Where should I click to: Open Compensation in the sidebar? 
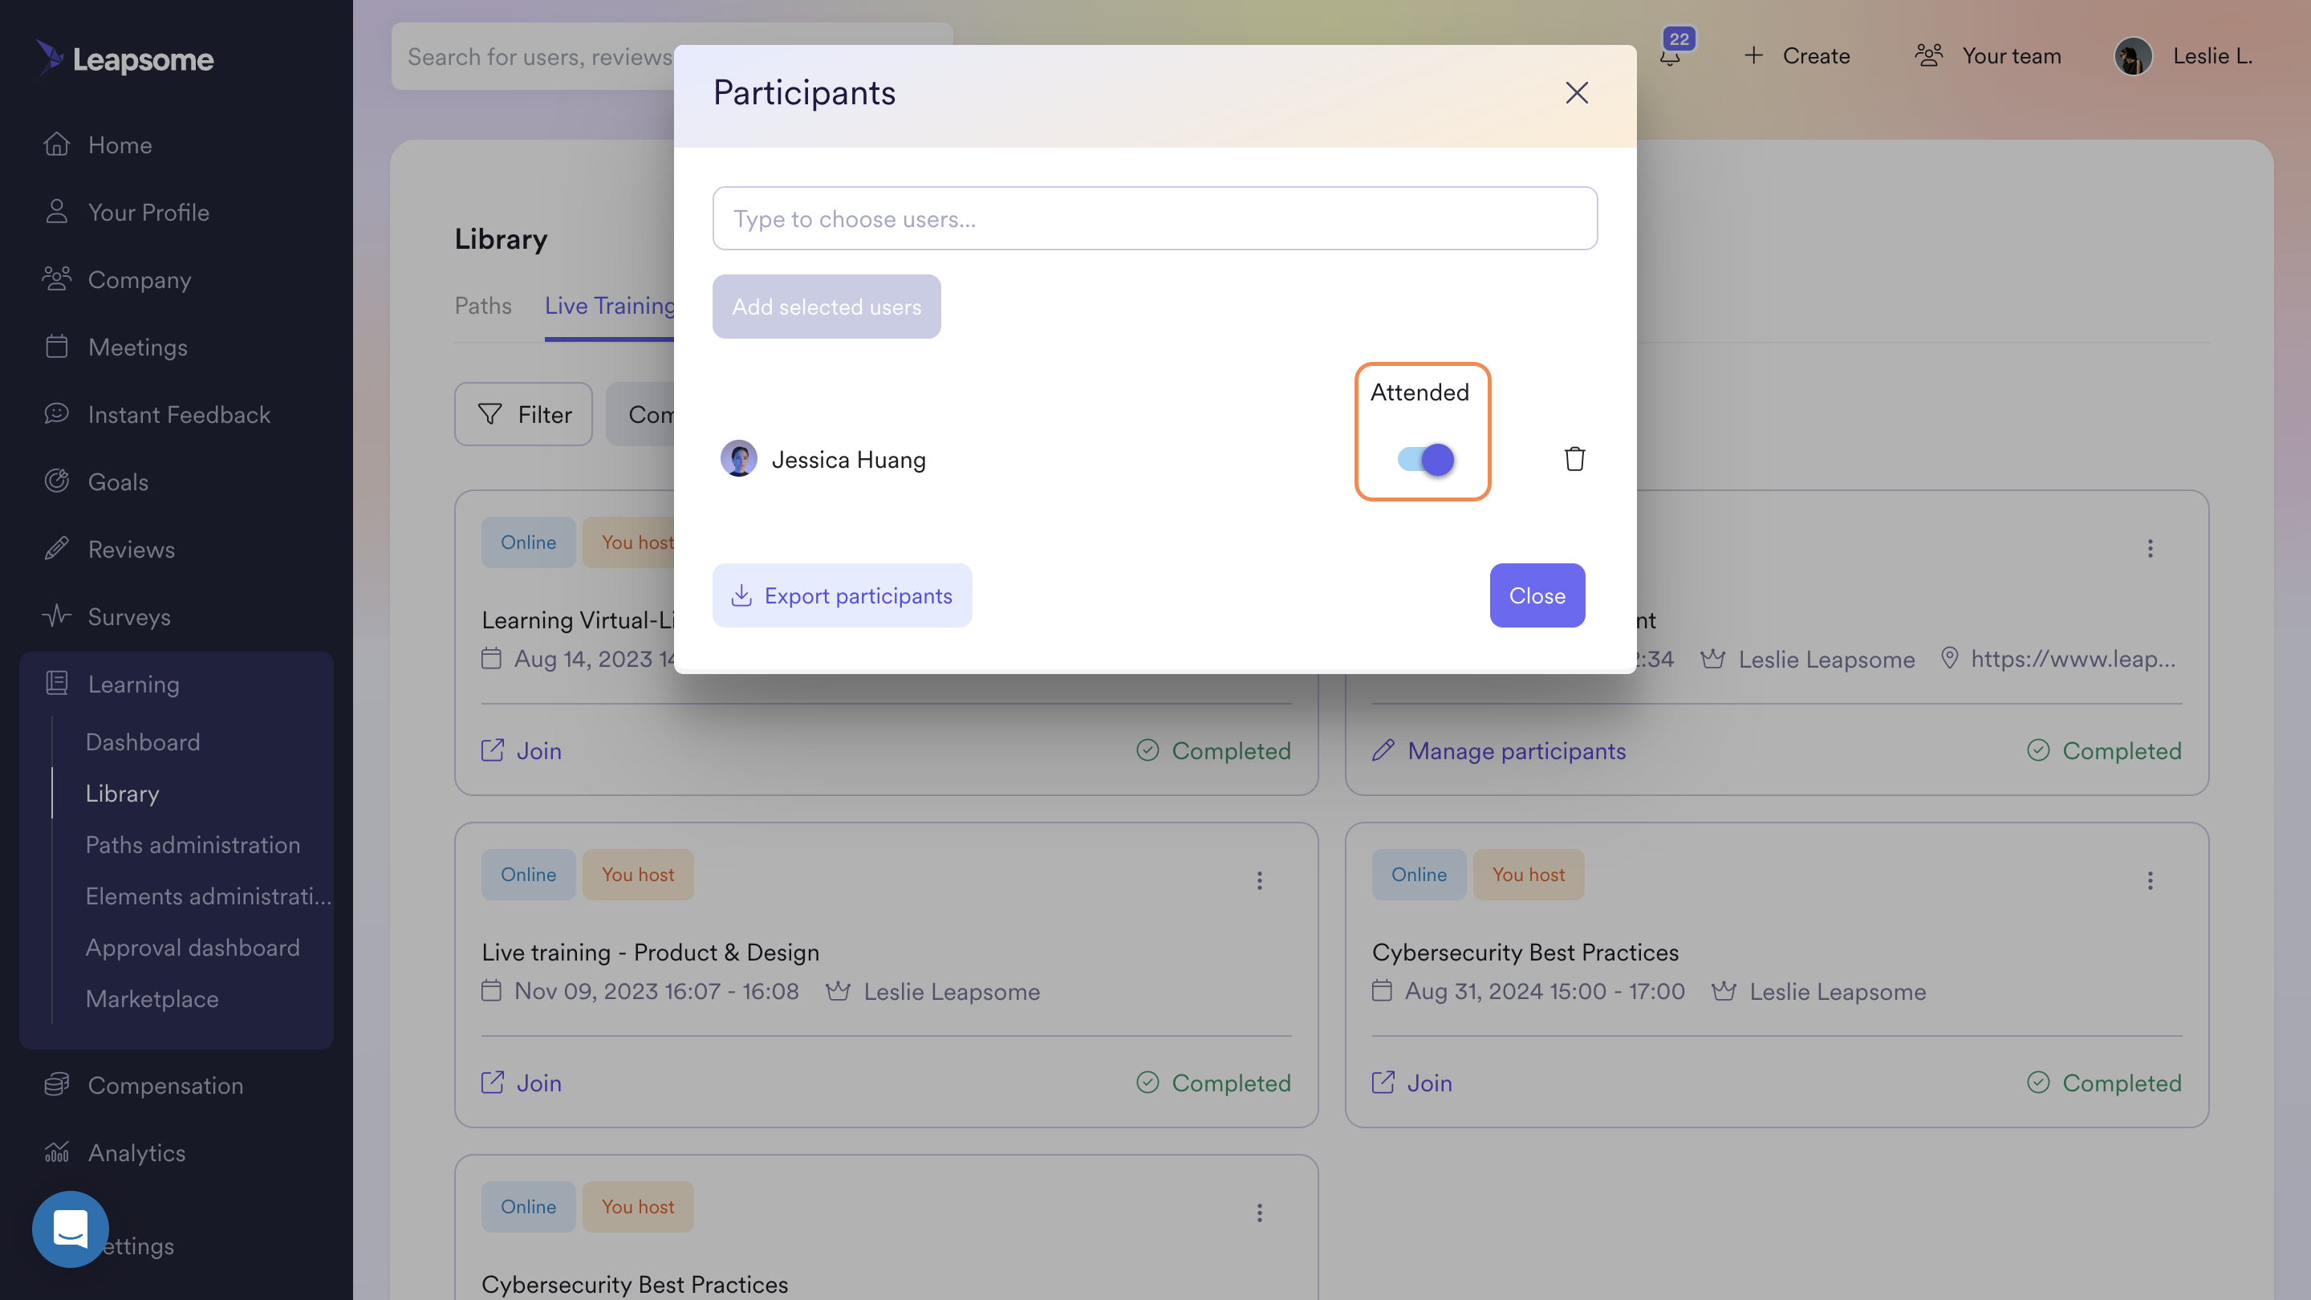click(143, 1085)
